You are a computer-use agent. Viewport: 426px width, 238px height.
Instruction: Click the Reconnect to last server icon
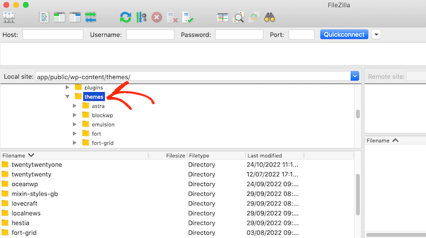click(188, 18)
